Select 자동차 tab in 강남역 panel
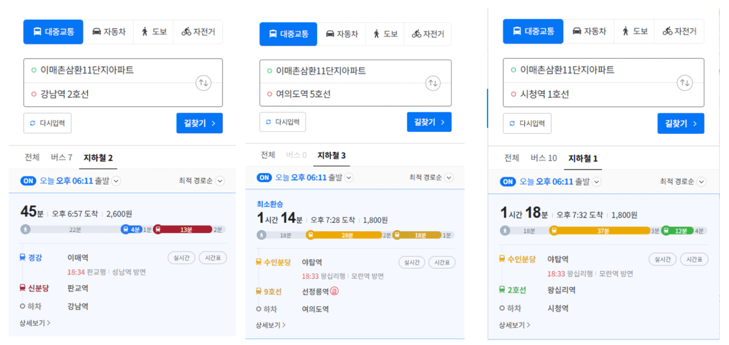 coord(109,32)
